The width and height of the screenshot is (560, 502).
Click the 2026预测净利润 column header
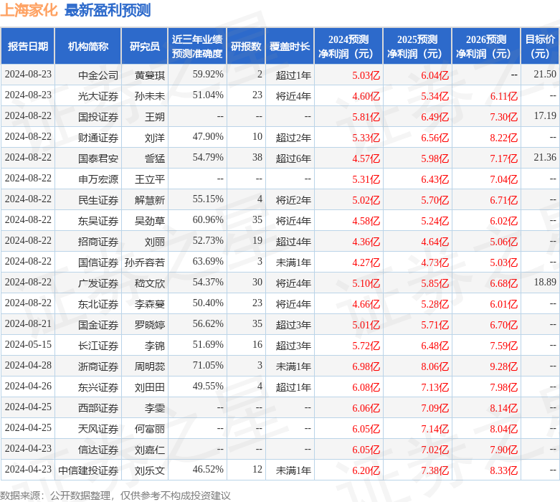(486, 47)
